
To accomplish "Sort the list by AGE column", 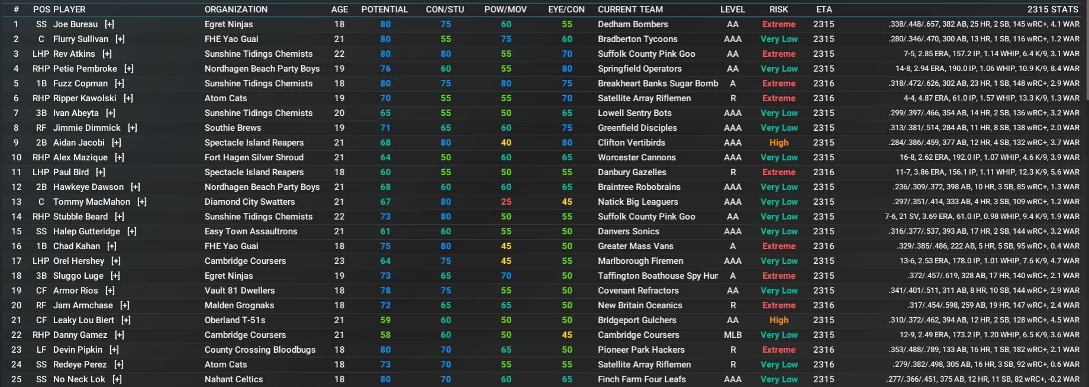I will (339, 9).
